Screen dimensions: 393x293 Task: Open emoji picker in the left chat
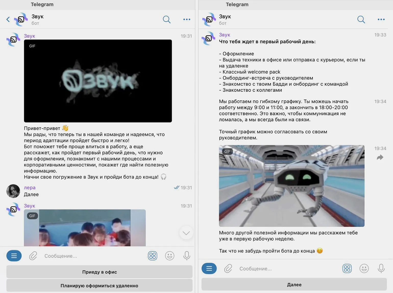point(169,256)
